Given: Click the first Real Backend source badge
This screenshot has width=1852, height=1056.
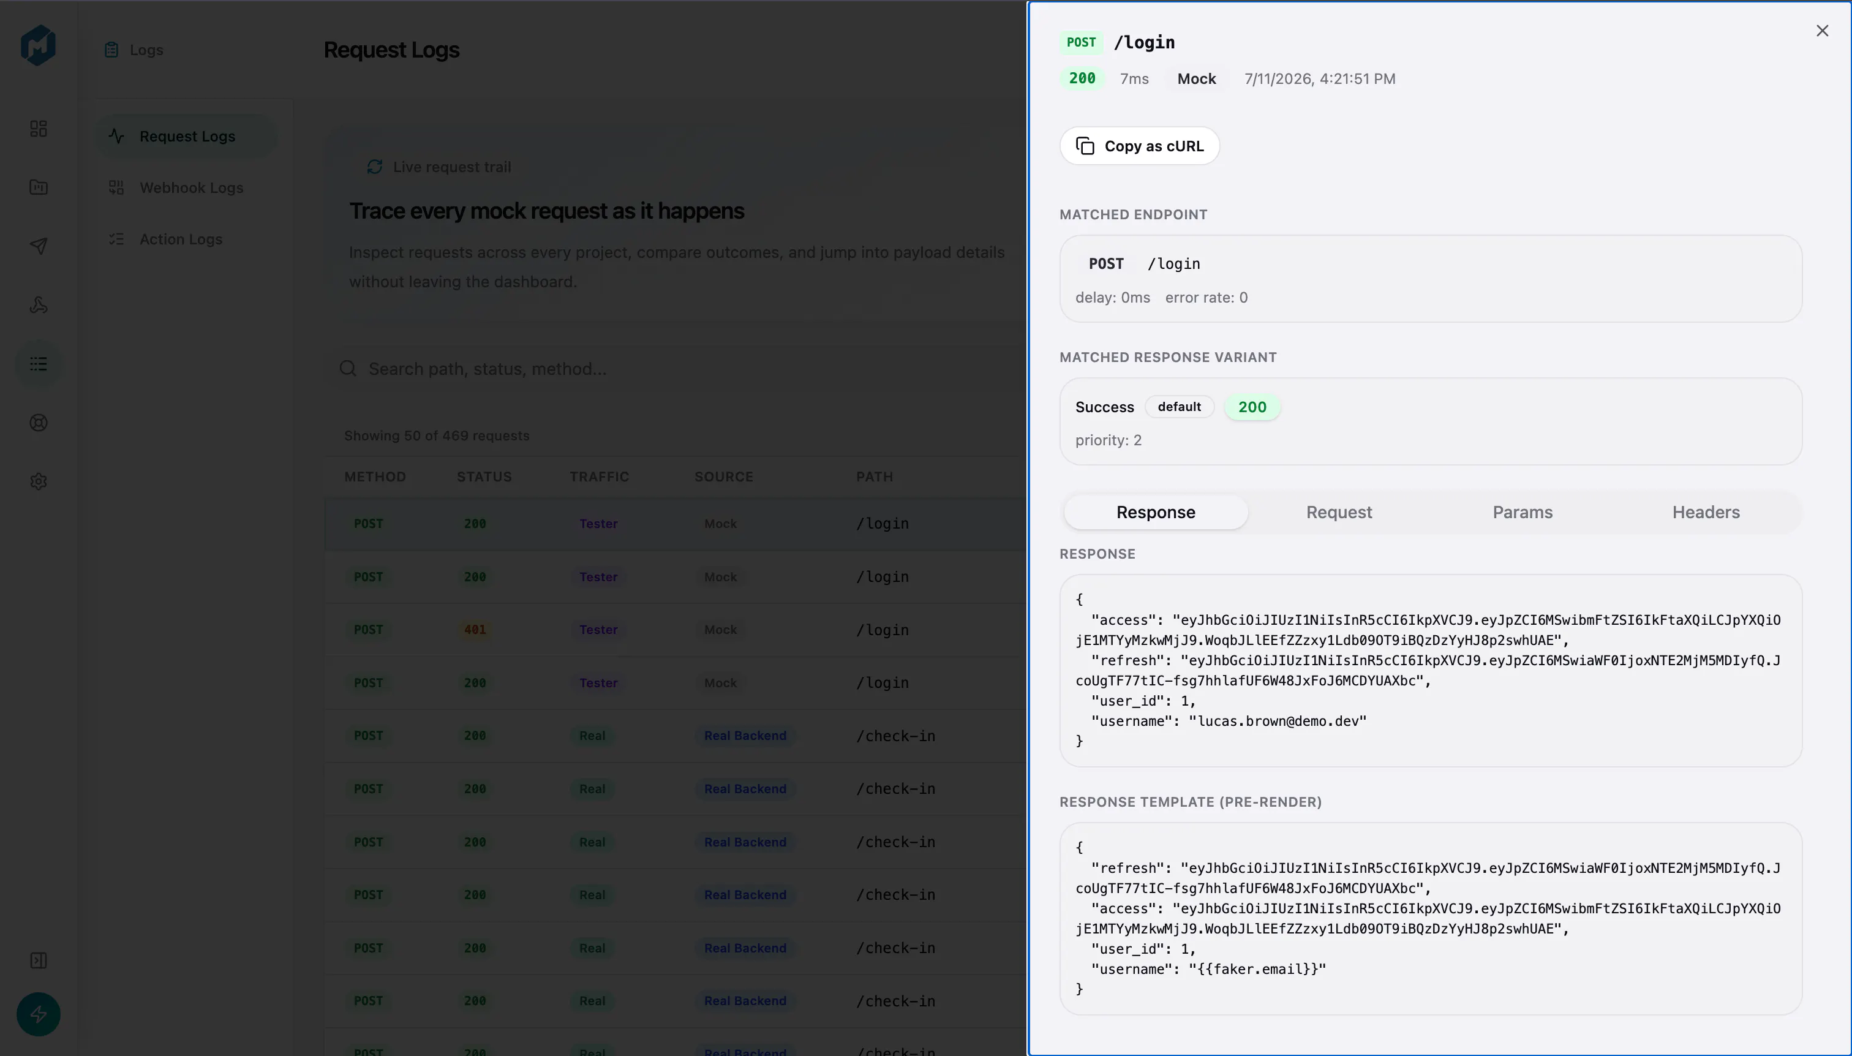Looking at the screenshot, I should [745, 736].
